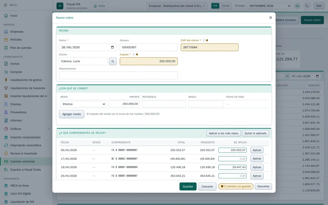Click the Ventas sidebar icon
Viewport: 328px width, 205px height.
point(6,64)
